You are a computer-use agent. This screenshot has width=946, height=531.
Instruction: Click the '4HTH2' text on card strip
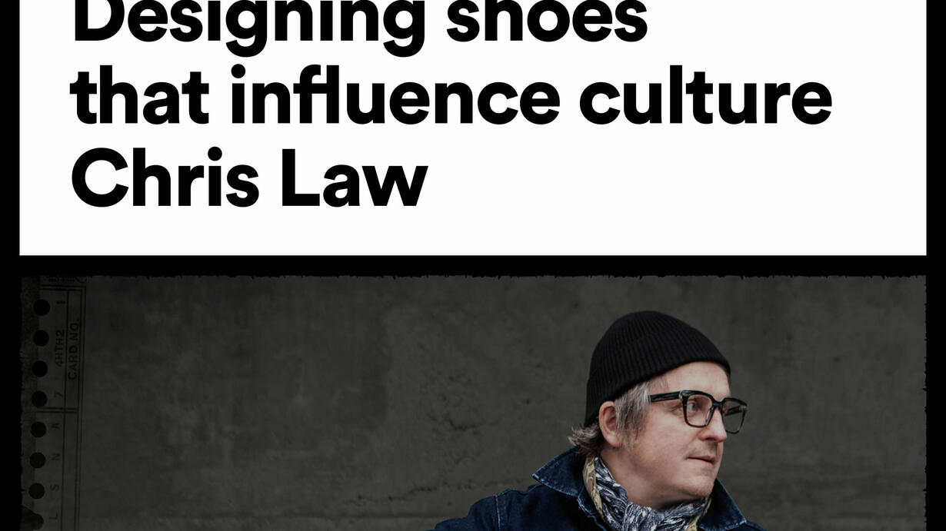pos(60,348)
